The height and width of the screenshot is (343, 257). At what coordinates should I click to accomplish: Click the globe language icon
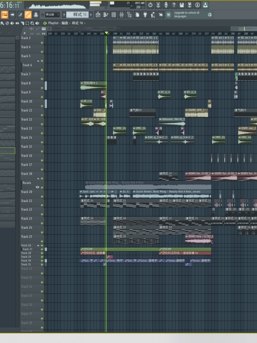tap(210, 15)
